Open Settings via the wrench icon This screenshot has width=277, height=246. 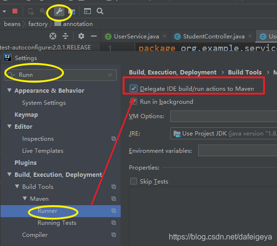(59, 12)
